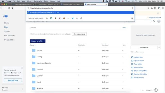165x93 pixels.
Task: Open a new browser tab
Action: [110, 4]
